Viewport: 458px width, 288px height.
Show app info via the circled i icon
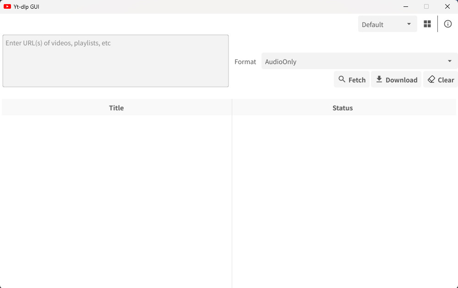[x=448, y=24]
